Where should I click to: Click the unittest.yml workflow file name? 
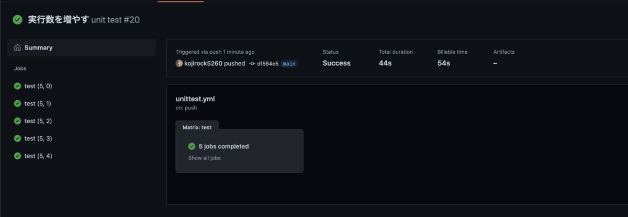(195, 99)
